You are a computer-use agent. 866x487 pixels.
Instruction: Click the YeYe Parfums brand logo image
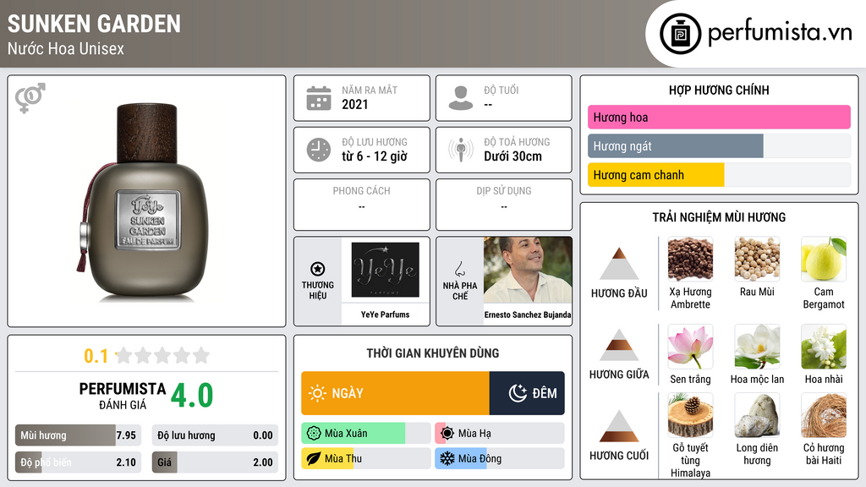[386, 270]
